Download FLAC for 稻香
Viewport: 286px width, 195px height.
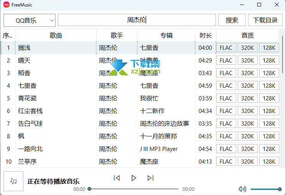pyautogui.click(x=226, y=73)
